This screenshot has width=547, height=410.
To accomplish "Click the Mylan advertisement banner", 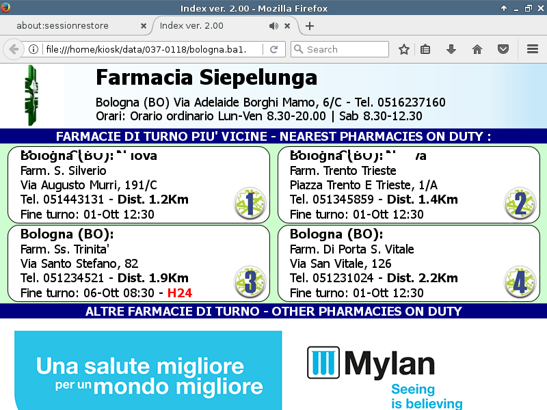I will (273, 370).
